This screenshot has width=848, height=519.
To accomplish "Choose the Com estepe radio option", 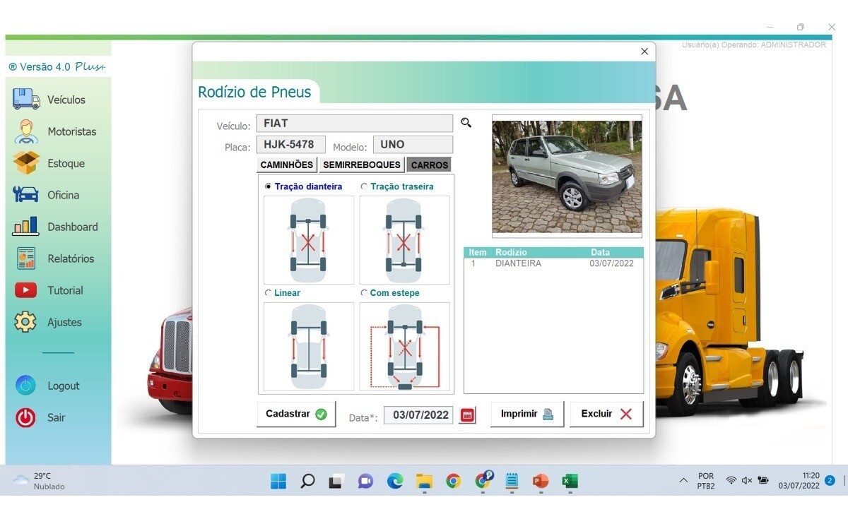I will click(364, 293).
